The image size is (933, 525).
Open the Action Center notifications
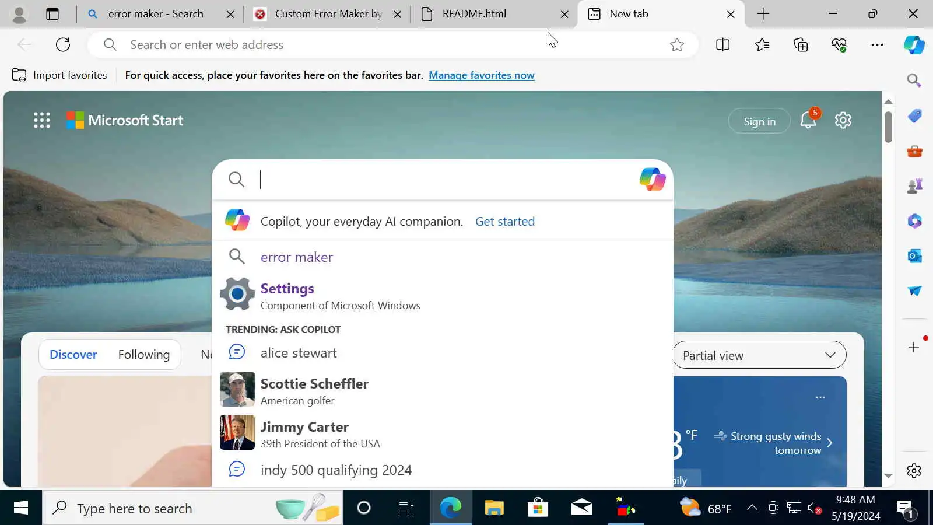pyautogui.click(x=906, y=509)
